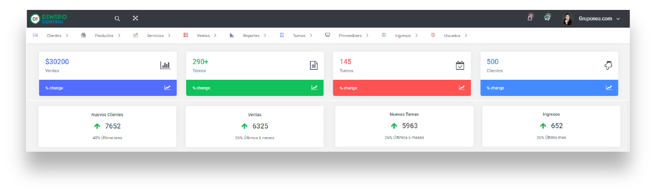
Task: Click the Usuarios orange icon
Action: click(433, 35)
